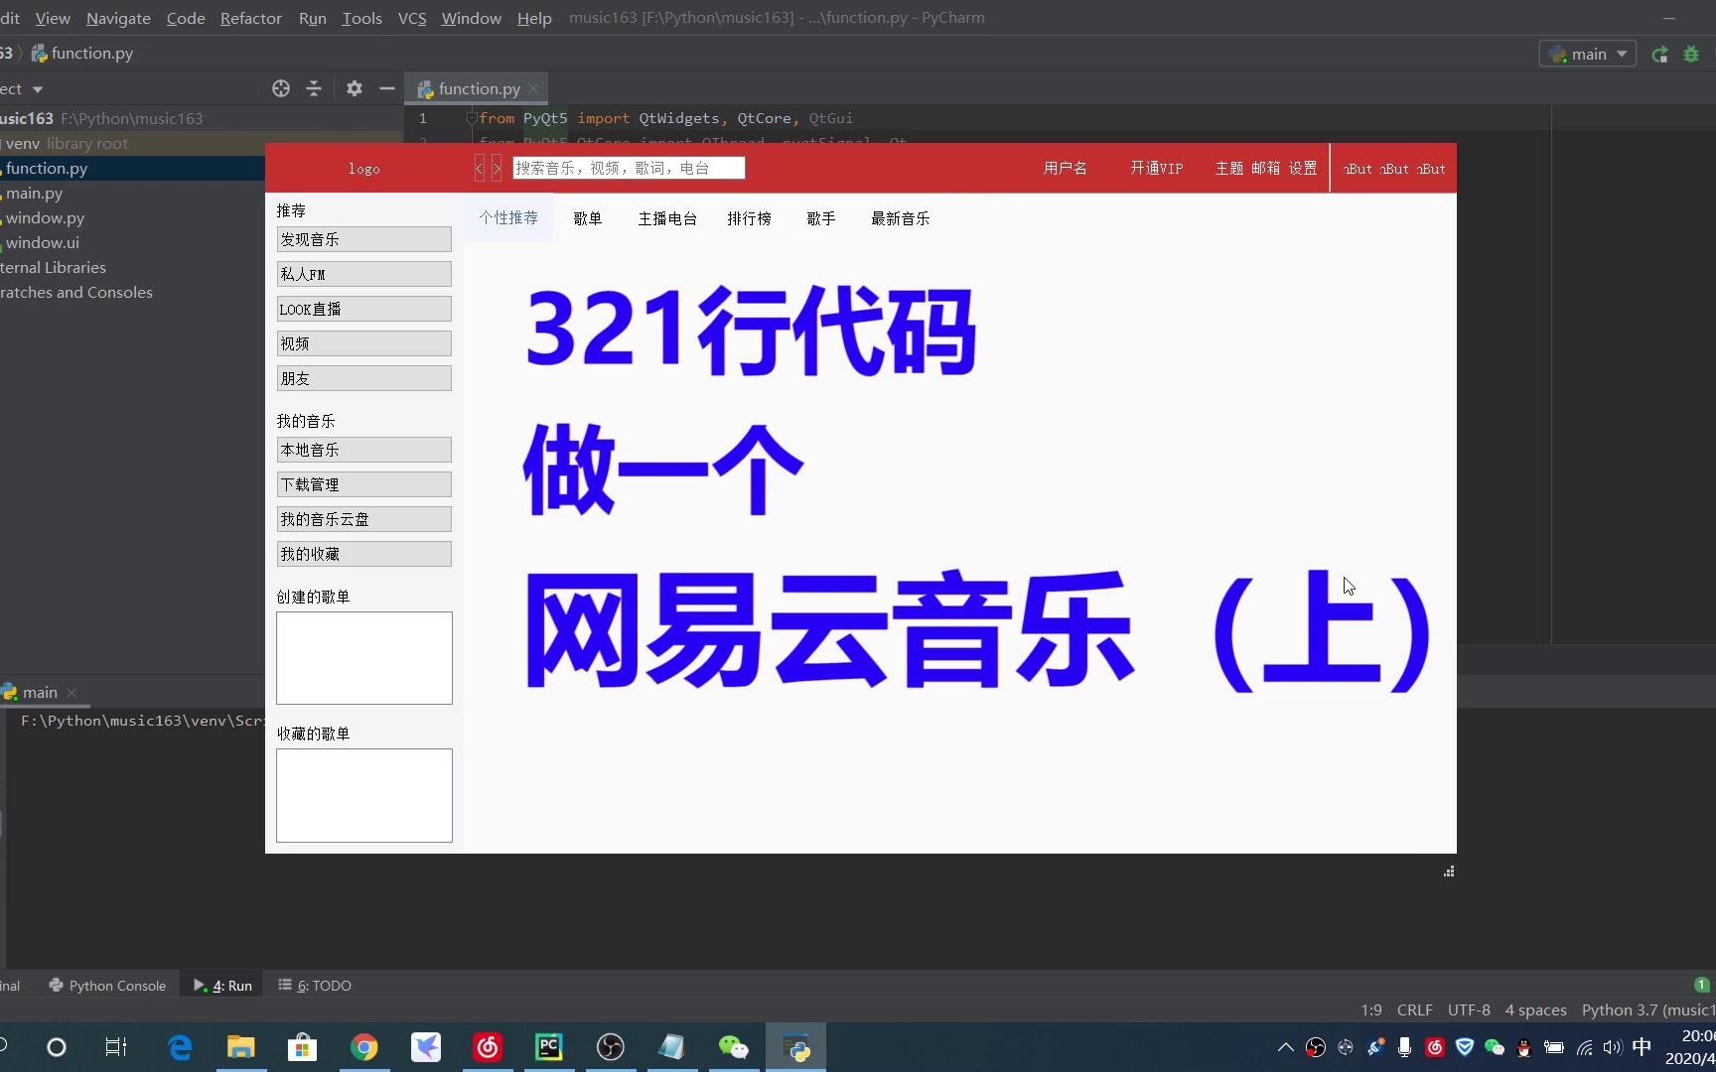The height and width of the screenshot is (1072, 1716).
Task: Click the music search input field
Action: [x=629, y=168]
